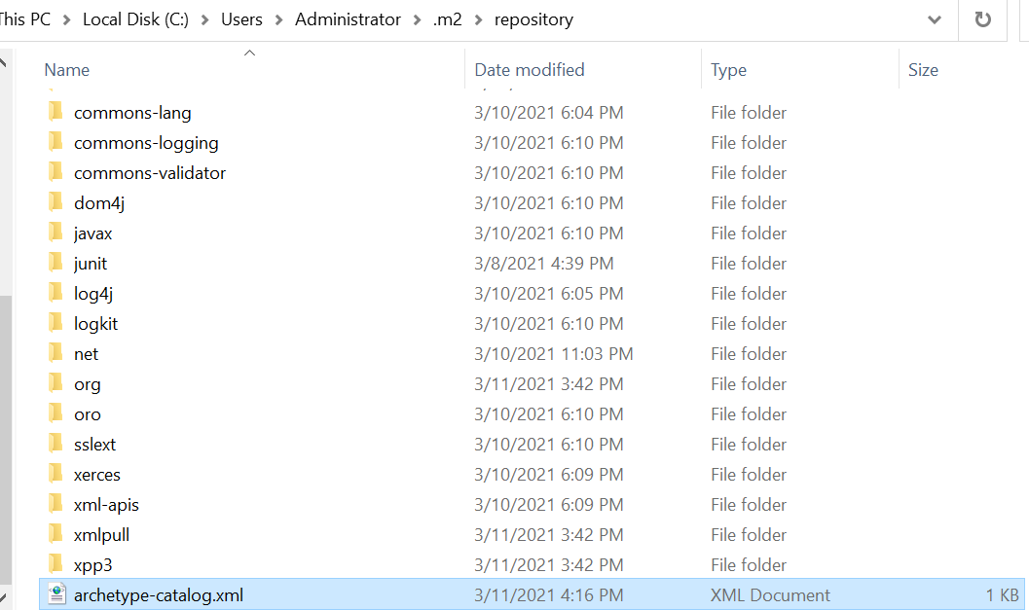
Task: Open the sslext folder
Action: (x=93, y=444)
